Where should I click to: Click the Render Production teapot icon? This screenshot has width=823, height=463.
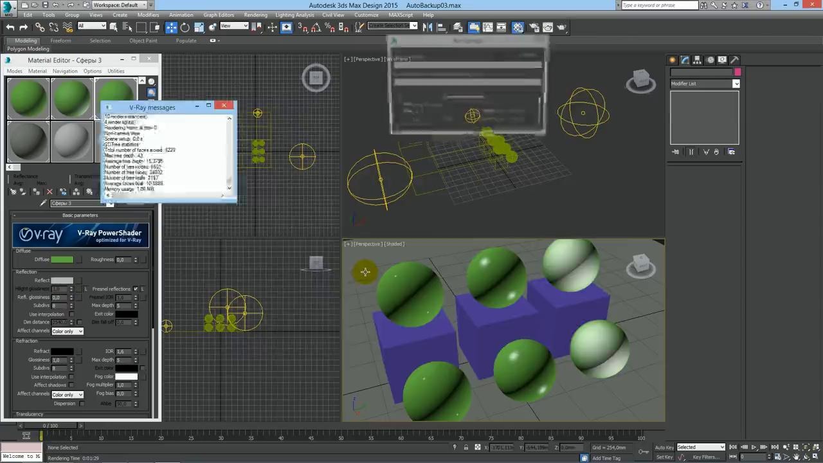tap(563, 27)
